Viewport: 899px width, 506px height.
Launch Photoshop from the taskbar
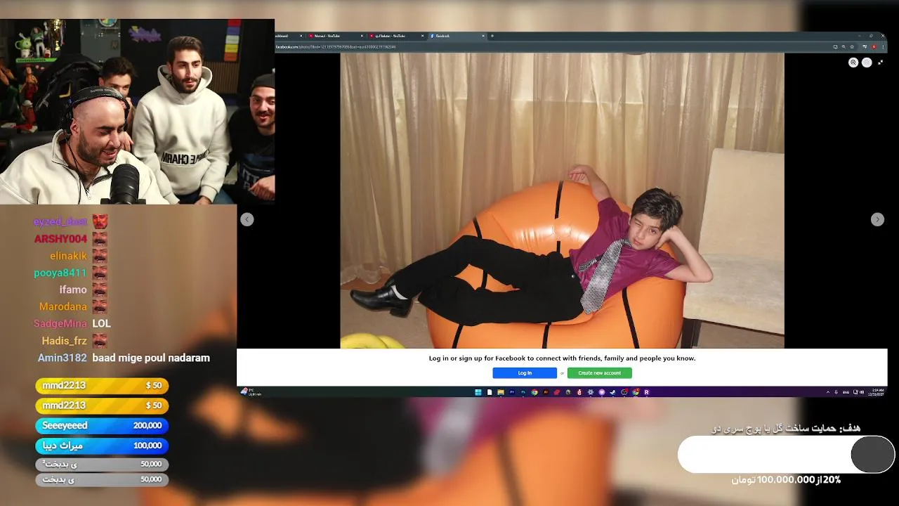pos(523,392)
